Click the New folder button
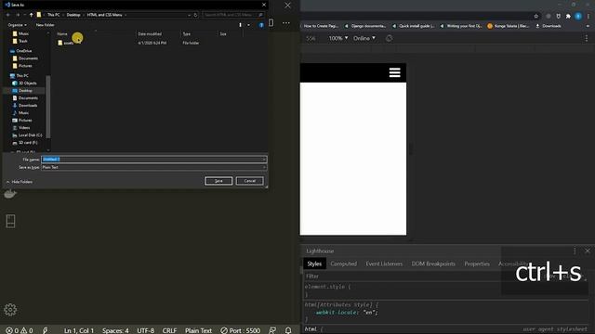 click(x=45, y=25)
